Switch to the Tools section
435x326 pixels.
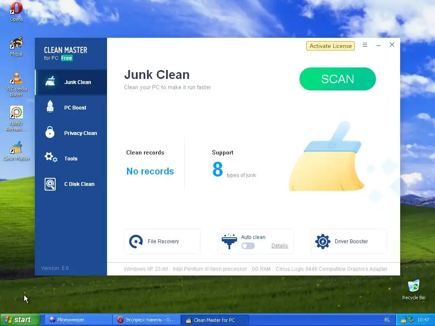point(71,159)
